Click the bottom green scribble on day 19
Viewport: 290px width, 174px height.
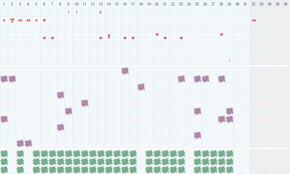[149, 170]
